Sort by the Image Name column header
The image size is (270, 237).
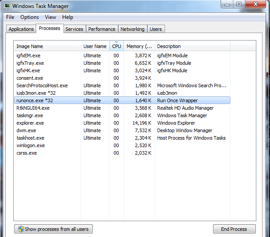pyautogui.click(x=47, y=46)
